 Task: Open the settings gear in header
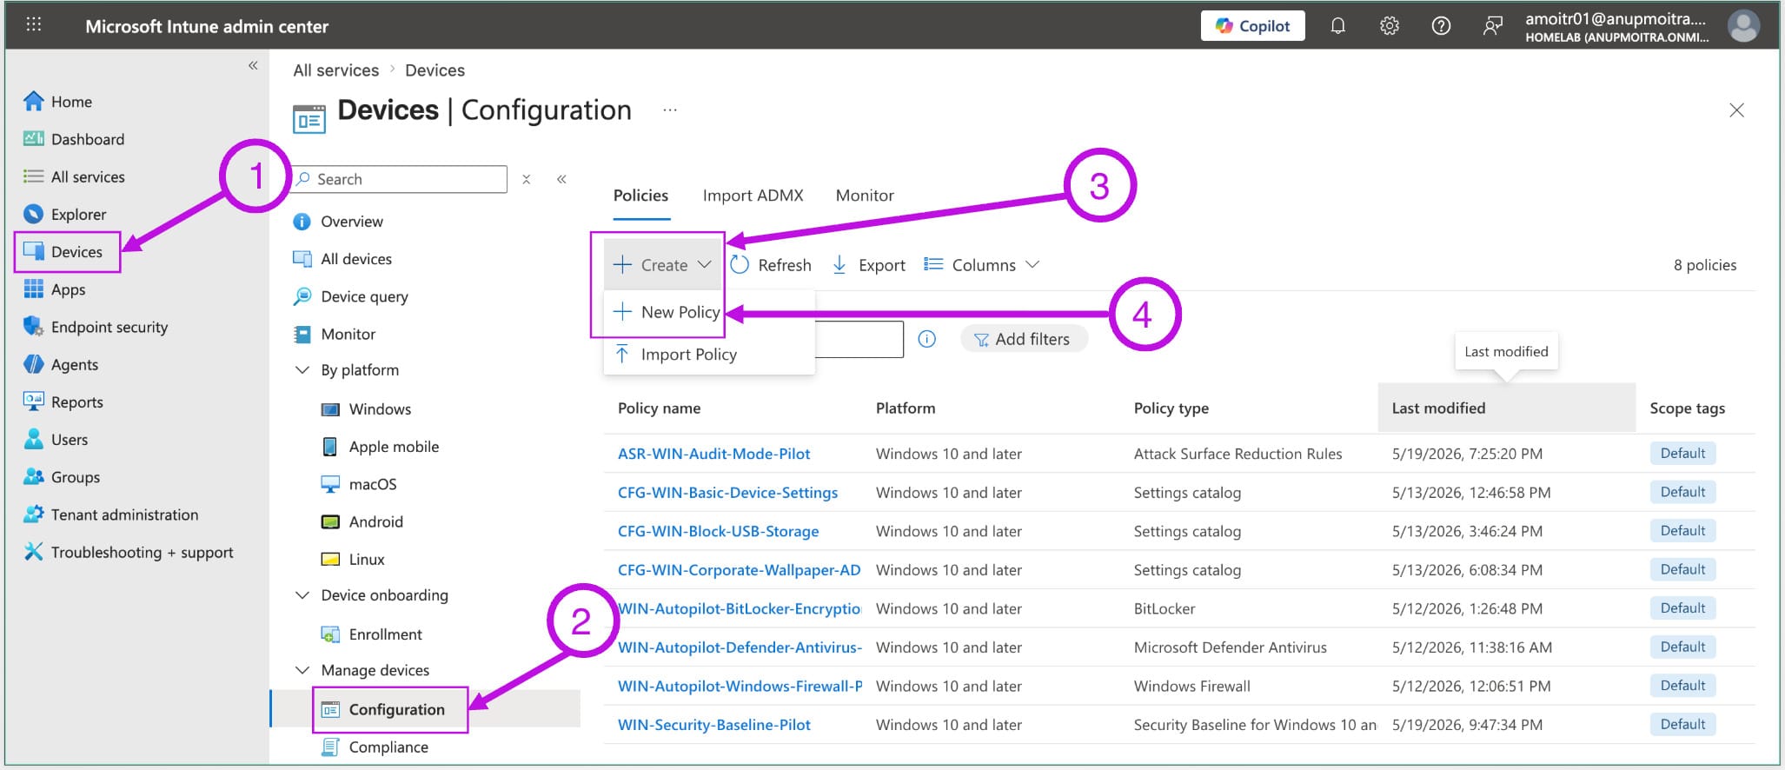(1389, 26)
